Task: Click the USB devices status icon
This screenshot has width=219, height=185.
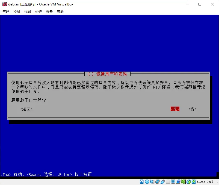Action: pyautogui.click(x=163, y=182)
